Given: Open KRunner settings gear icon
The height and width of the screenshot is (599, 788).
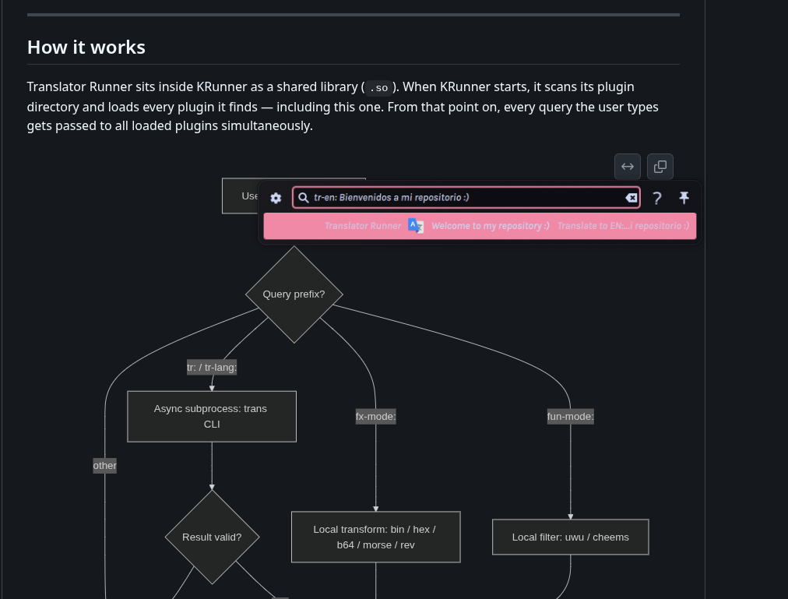Looking at the screenshot, I should click(x=276, y=198).
